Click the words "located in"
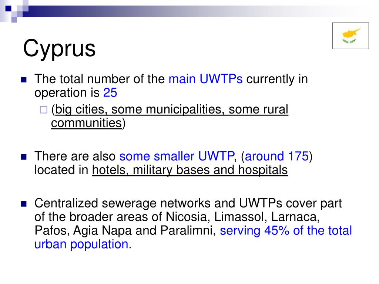The width and height of the screenshot is (379, 284). (x=61, y=170)
